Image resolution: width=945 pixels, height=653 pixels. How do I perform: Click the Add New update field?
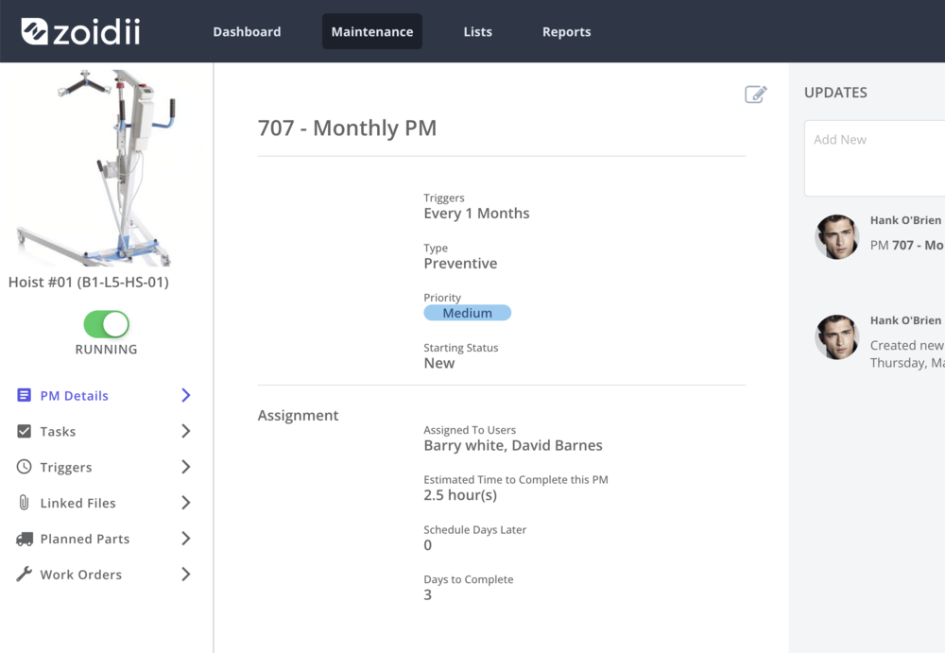[x=874, y=158]
